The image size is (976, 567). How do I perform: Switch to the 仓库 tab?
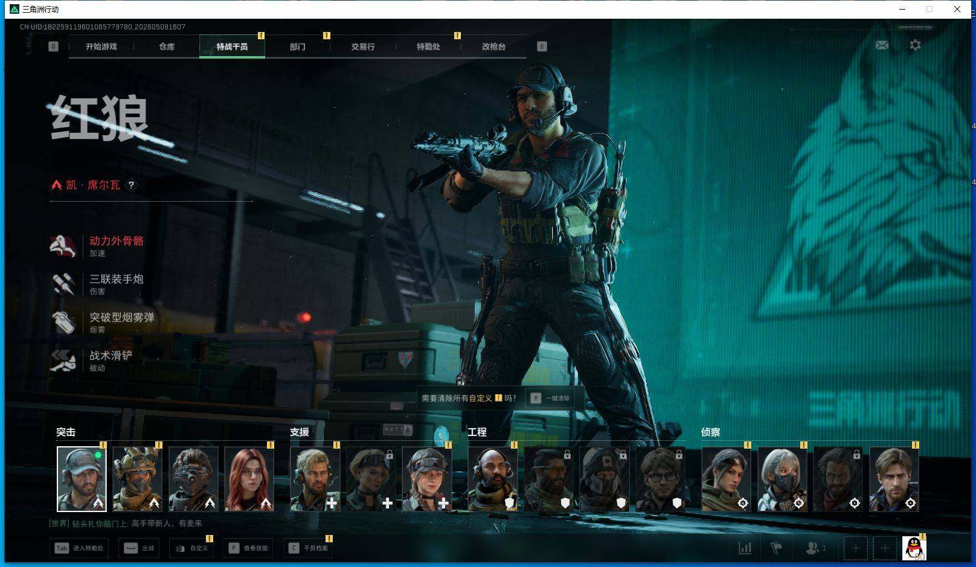[x=167, y=46]
